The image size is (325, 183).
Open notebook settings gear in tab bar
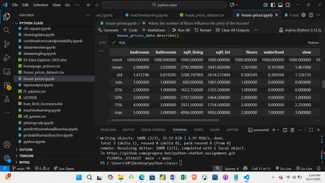(x=303, y=15)
